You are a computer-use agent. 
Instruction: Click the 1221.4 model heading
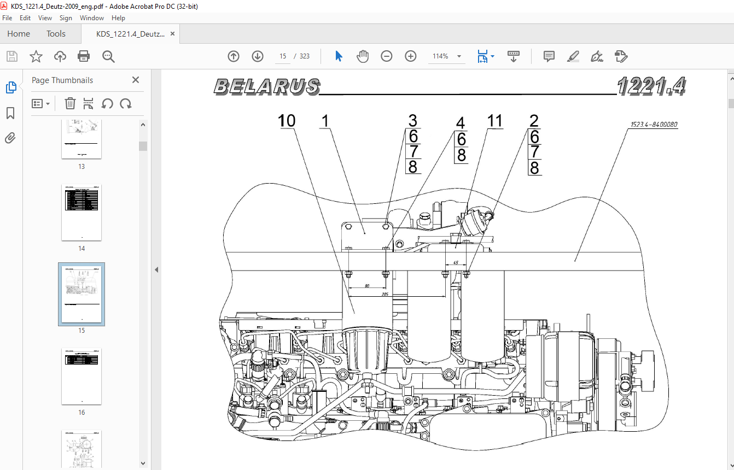(651, 86)
